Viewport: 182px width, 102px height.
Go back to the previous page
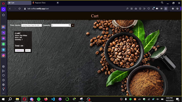pyautogui.click(x=10, y=9)
